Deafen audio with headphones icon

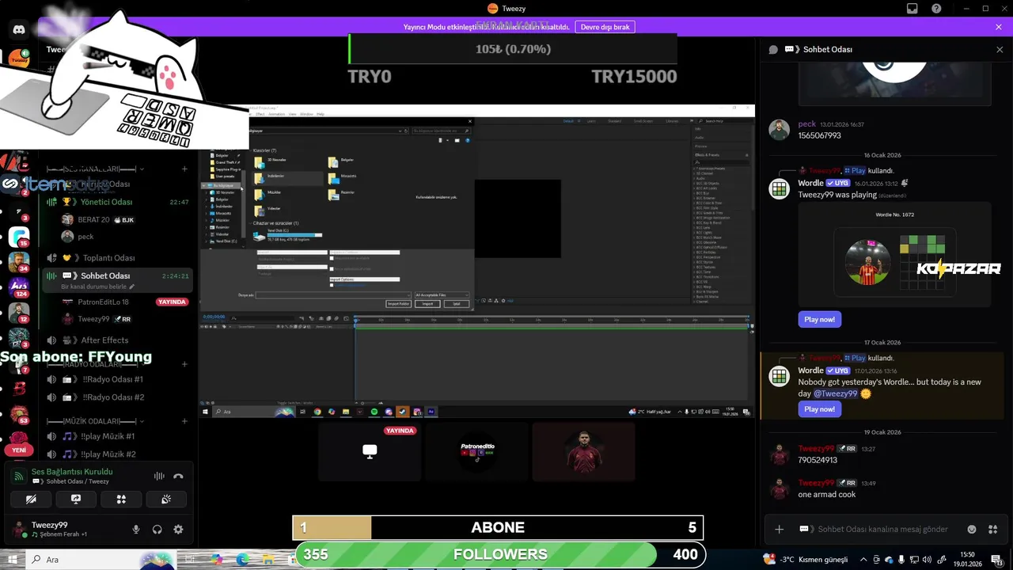[x=157, y=530]
